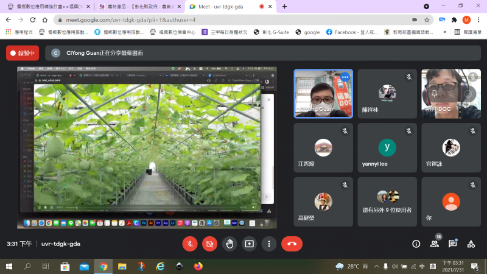The height and width of the screenshot is (274, 487).
Task: Open Microsoft Store from taskbar
Action: click(x=65, y=266)
